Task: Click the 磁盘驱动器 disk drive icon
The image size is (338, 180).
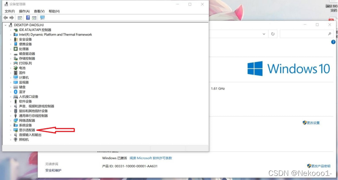Action: tap(15, 54)
